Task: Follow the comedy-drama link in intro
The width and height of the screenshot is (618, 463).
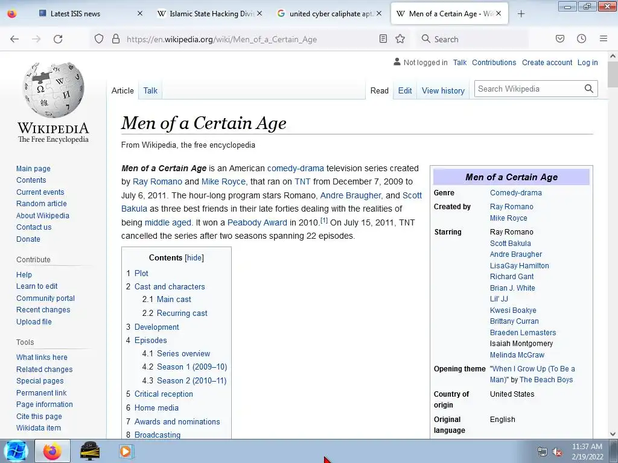Action: pos(296,168)
